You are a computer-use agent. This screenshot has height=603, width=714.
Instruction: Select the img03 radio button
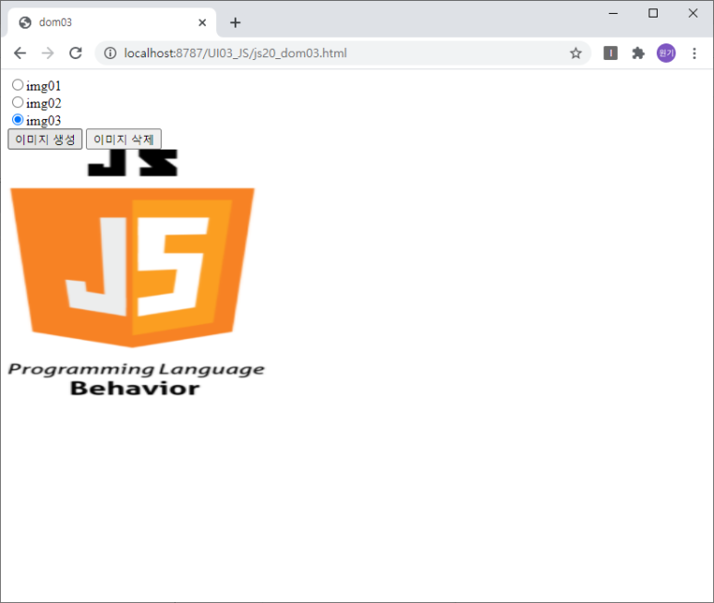click(18, 119)
